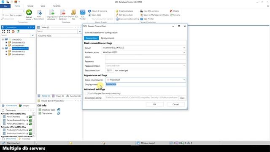
Task: Open the Production.ProductCa document
Action: (16, 130)
